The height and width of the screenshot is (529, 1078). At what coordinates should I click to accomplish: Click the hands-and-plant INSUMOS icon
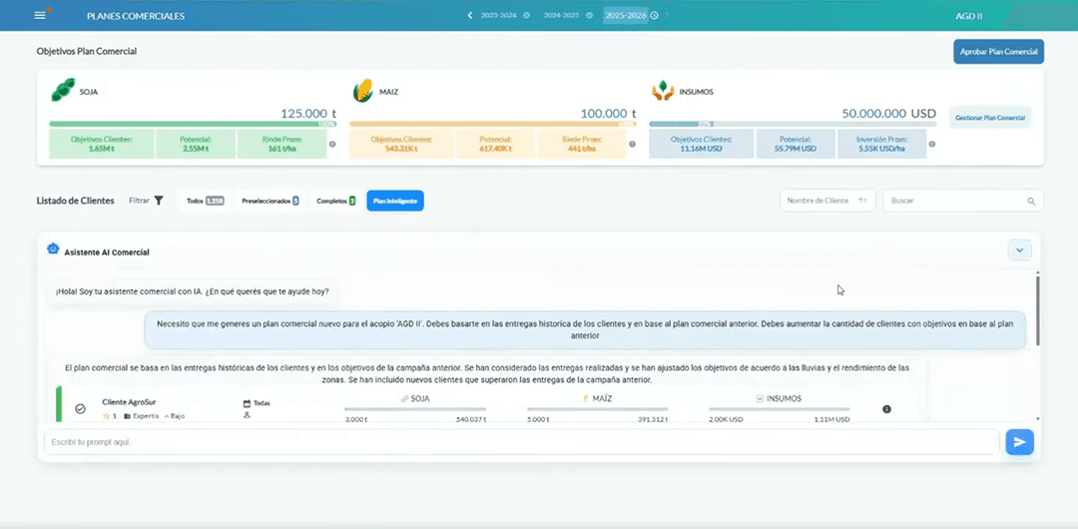[664, 90]
